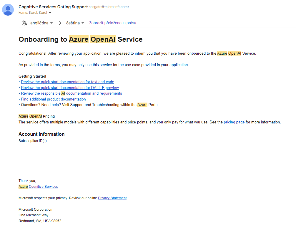
Task: Click the Subscription ID(s) label
Action: pos(33,140)
